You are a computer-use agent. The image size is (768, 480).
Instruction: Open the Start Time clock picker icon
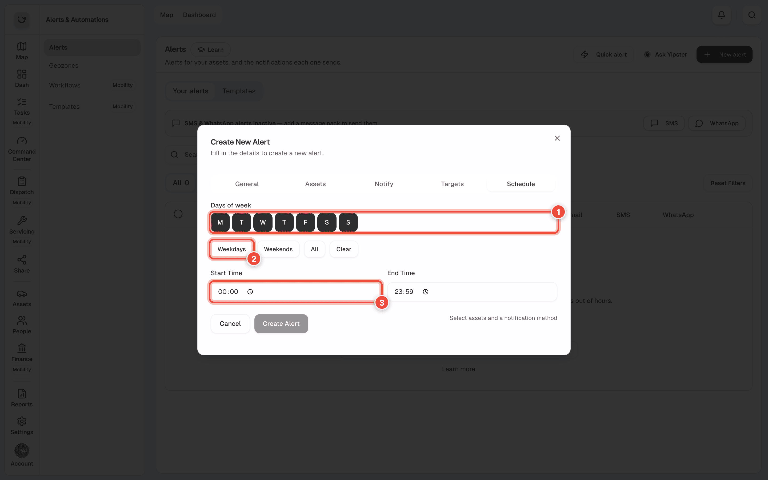pos(250,292)
